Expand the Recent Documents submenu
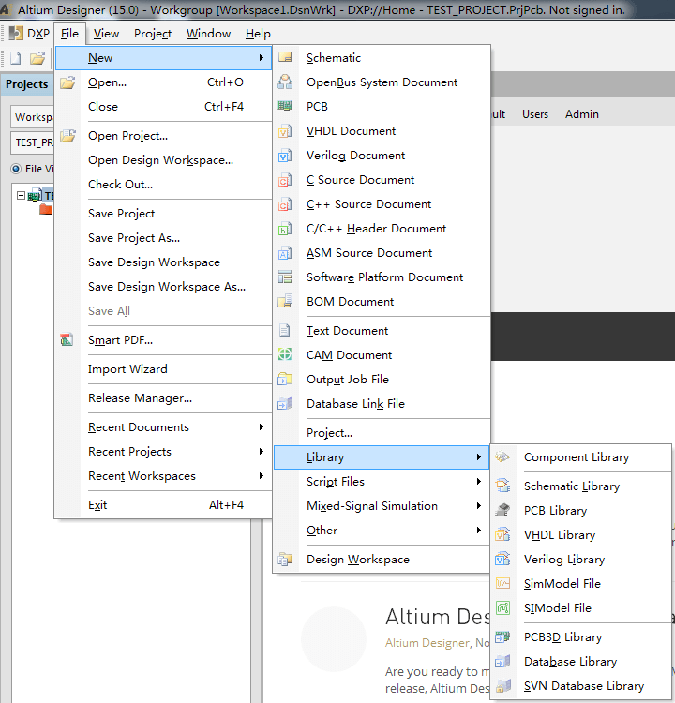The image size is (675, 703). coord(174,427)
